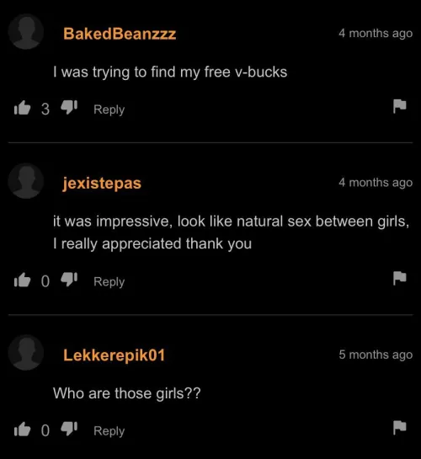
Task: Click Lekkerepik01's avatar picture
Action: tap(26, 352)
